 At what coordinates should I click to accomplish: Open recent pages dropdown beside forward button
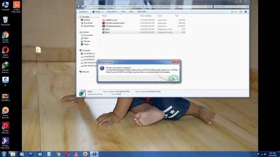(86, 7)
